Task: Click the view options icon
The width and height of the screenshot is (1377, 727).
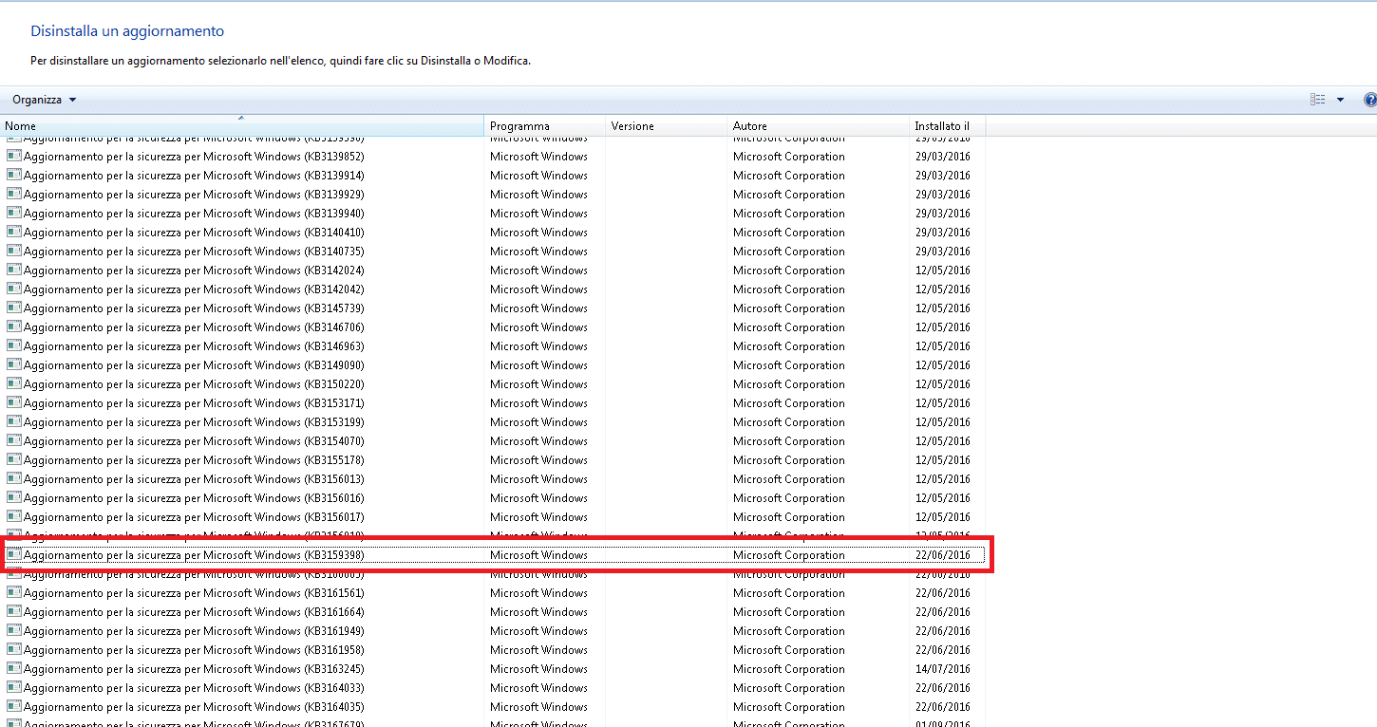Action: 1318,100
